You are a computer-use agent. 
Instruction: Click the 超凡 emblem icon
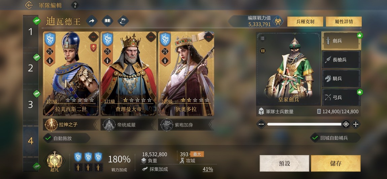55,160
